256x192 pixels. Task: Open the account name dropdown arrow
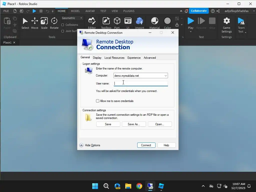coord(254,11)
